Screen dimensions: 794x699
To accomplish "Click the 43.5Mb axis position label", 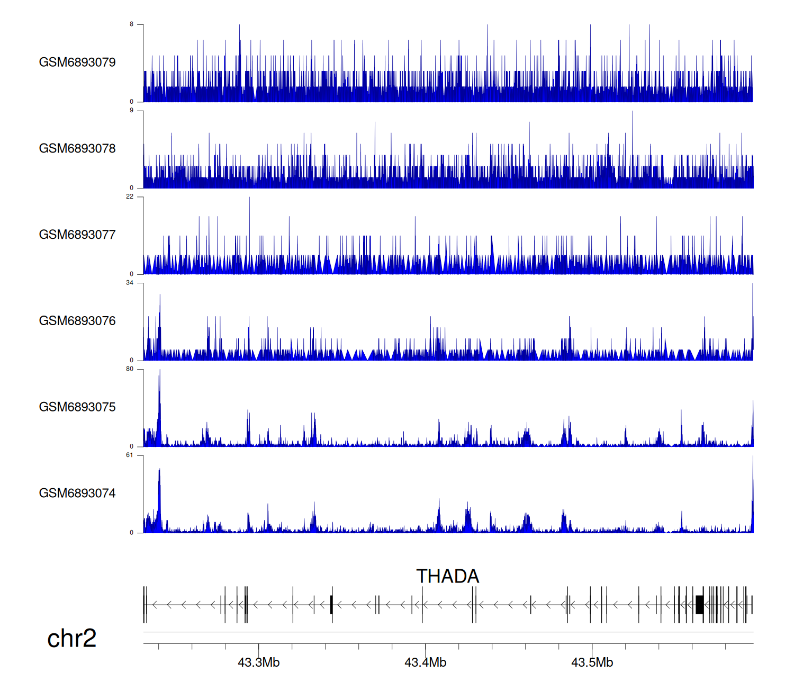I will point(592,662).
